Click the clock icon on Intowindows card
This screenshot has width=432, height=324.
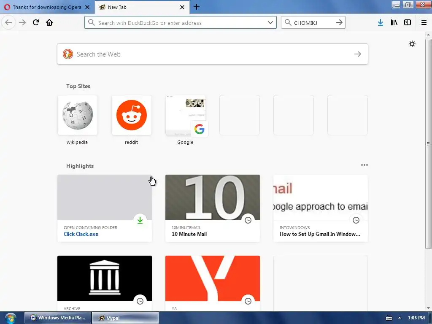coord(356,220)
